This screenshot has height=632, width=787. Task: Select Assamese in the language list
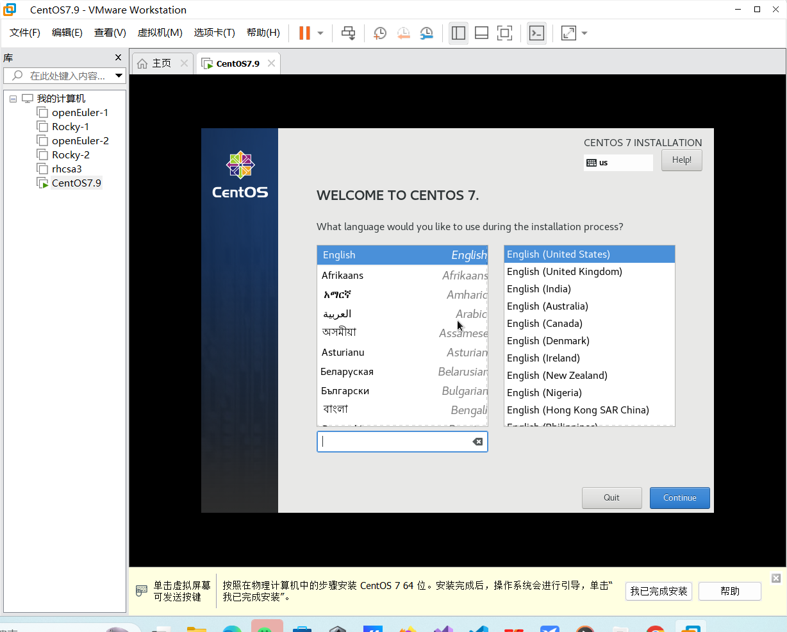click(x=402, y=333)
